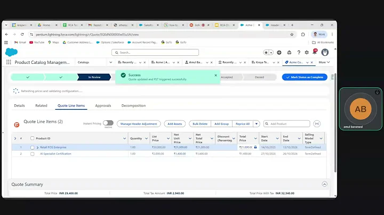
Task: Open the AI Specialist Certification link
Action: pos(55,154)
